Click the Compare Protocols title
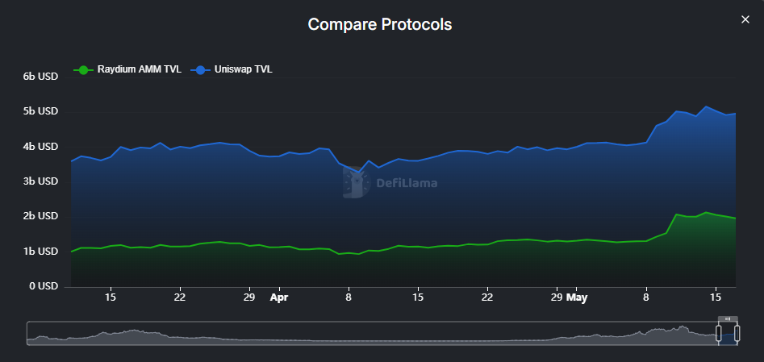The width and height of the screenshot is (764, 362). tap(380, 24)
